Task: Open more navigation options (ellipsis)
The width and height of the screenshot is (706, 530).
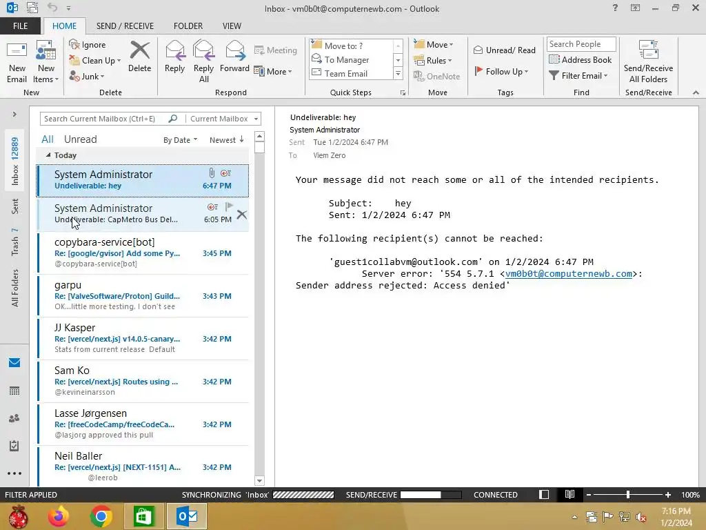Action: [x=14, y=473]
